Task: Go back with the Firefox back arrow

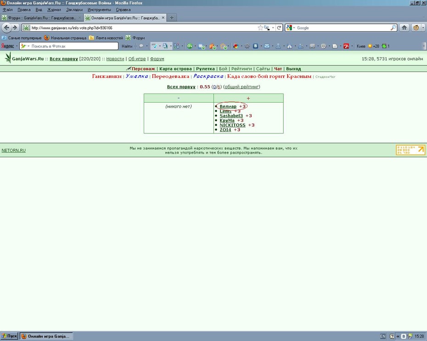Action: coord(6,27)
